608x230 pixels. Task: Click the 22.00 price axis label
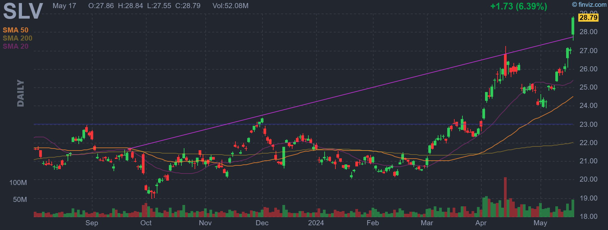coord(588,143)
